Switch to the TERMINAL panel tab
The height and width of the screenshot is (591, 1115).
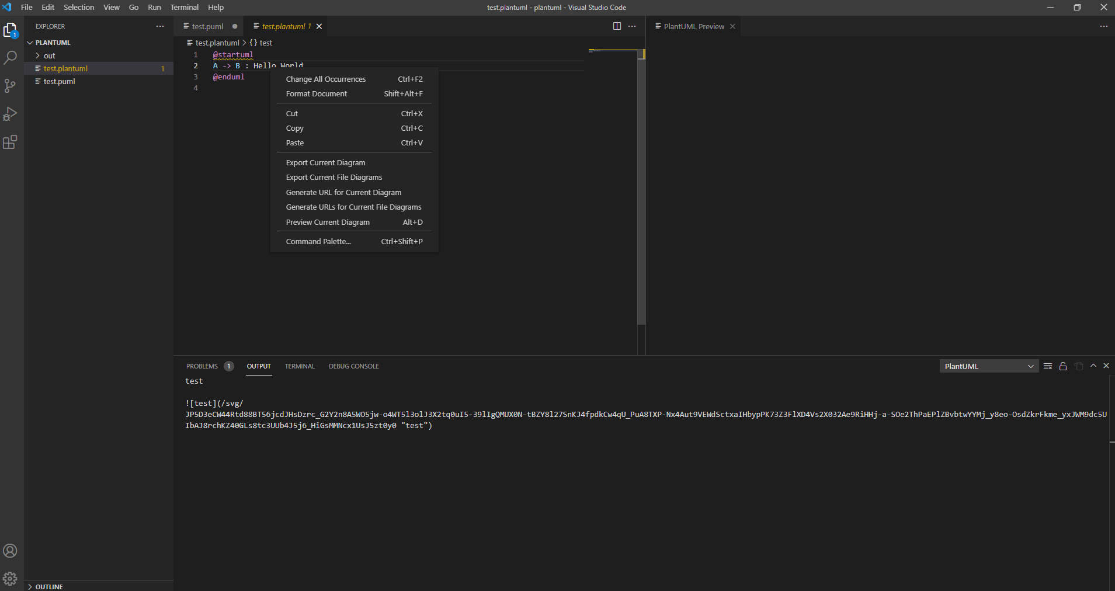299,366
